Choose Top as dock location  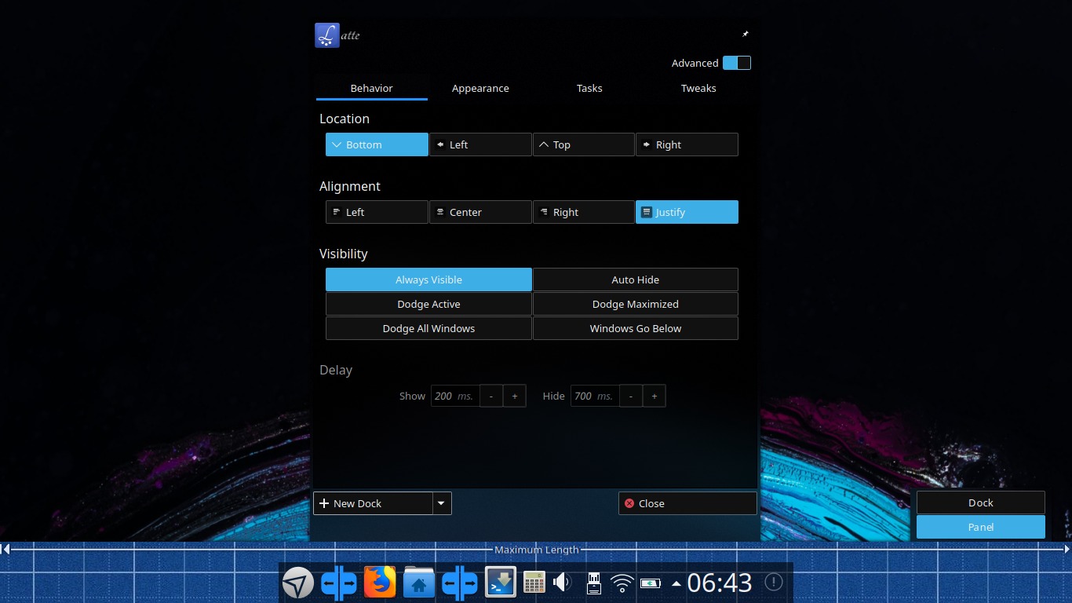[x=584, y=144]
